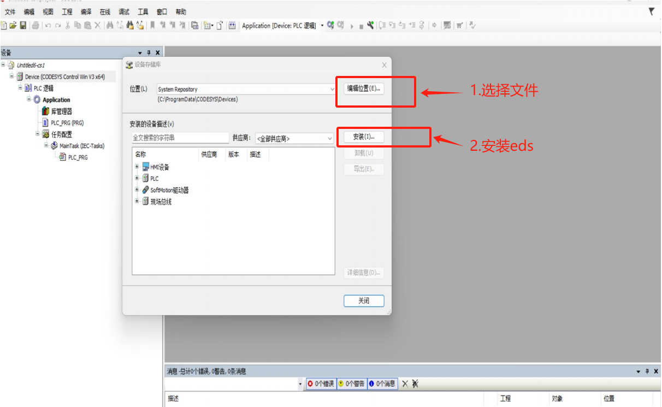This screenshot has height=407, width=662.
Task: Click the Print toolbar icon
Action: coord(36,25)
